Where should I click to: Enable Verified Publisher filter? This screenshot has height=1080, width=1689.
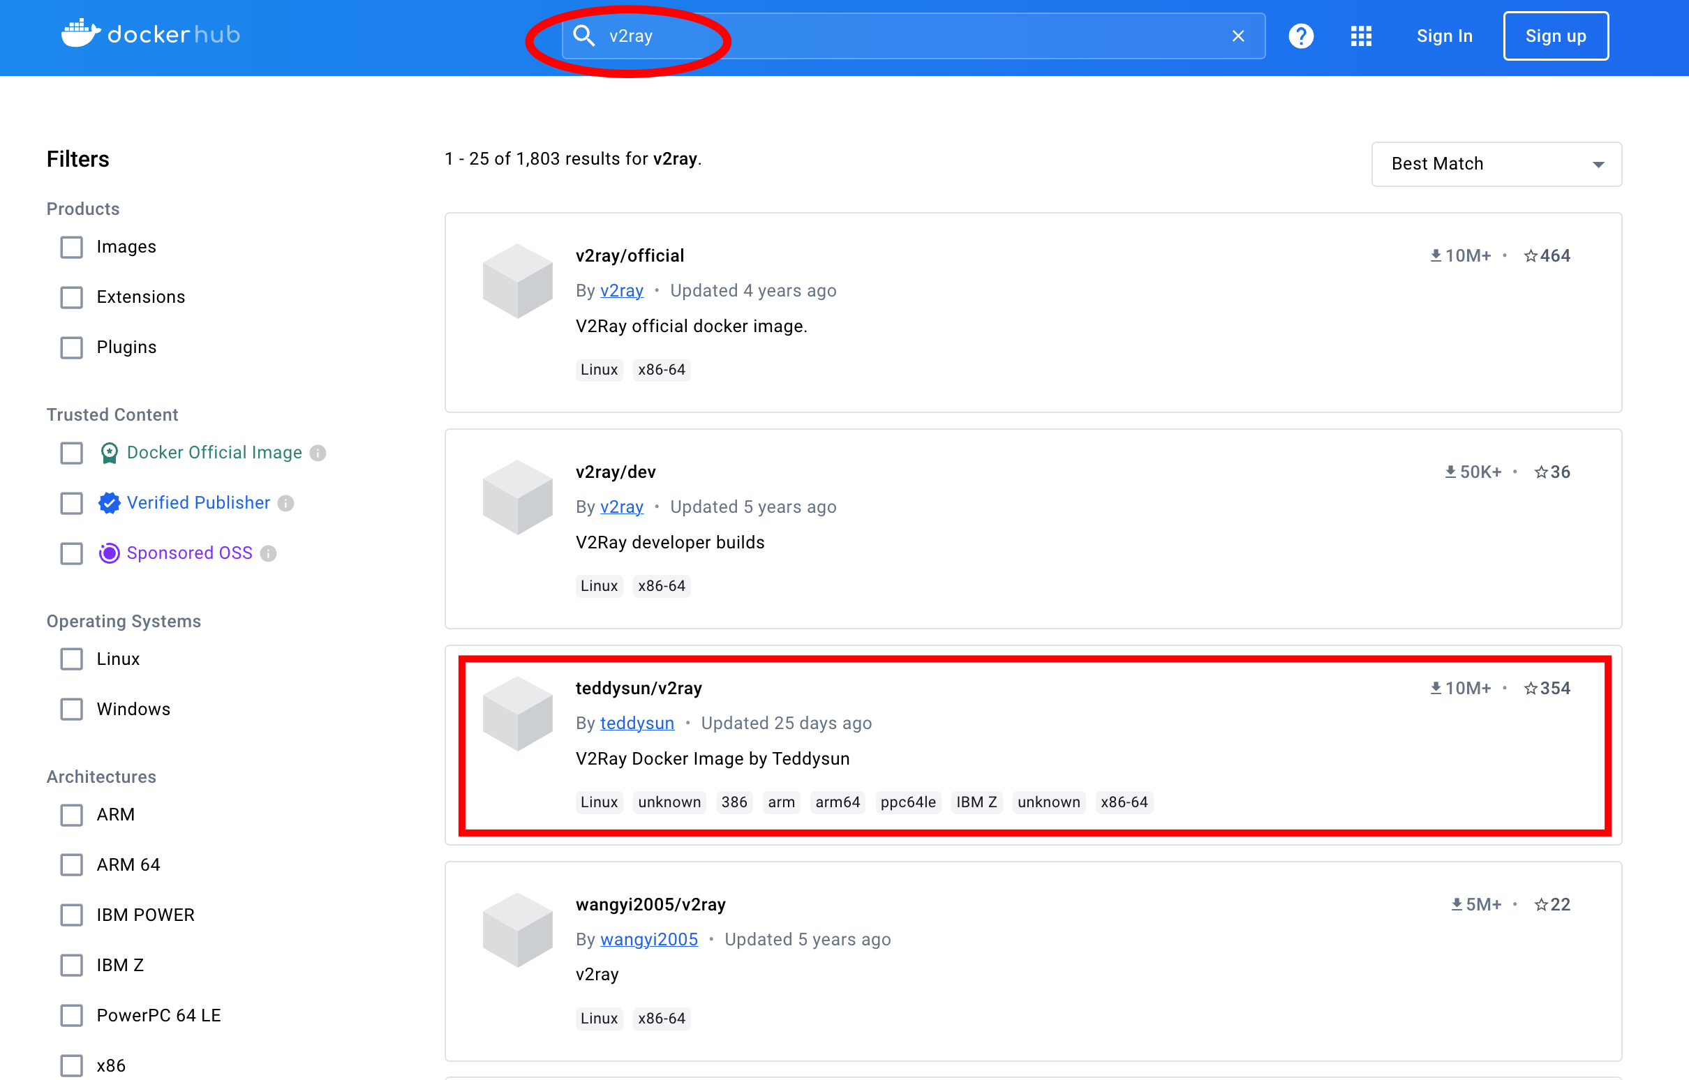click(72, 504)
